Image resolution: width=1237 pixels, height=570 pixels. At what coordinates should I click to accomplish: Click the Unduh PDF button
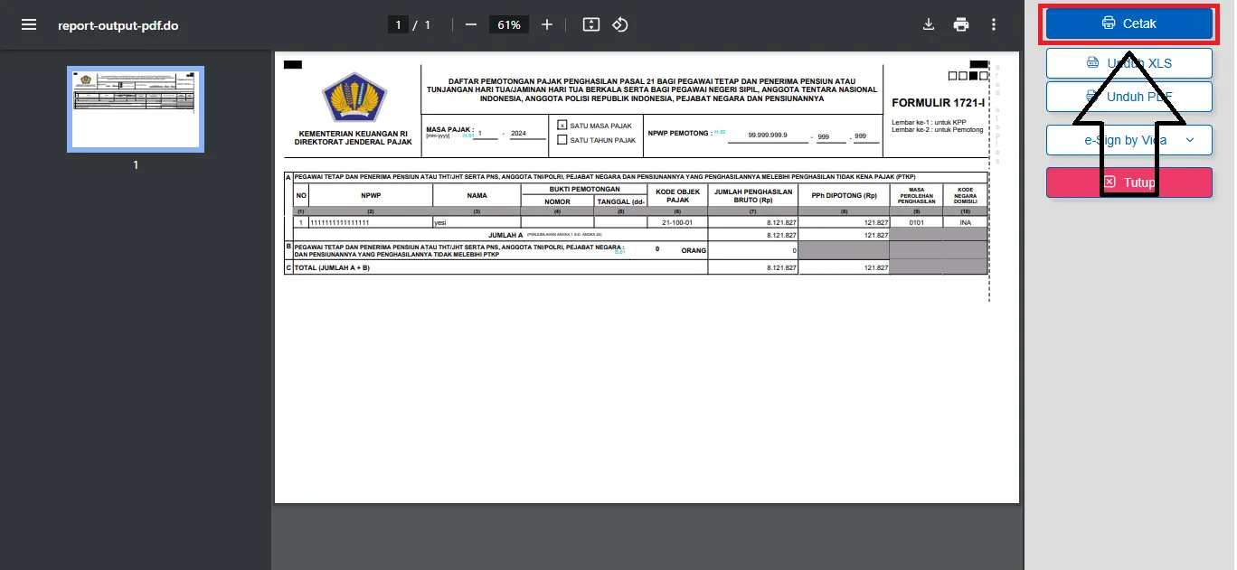(x=1128, y=97)
